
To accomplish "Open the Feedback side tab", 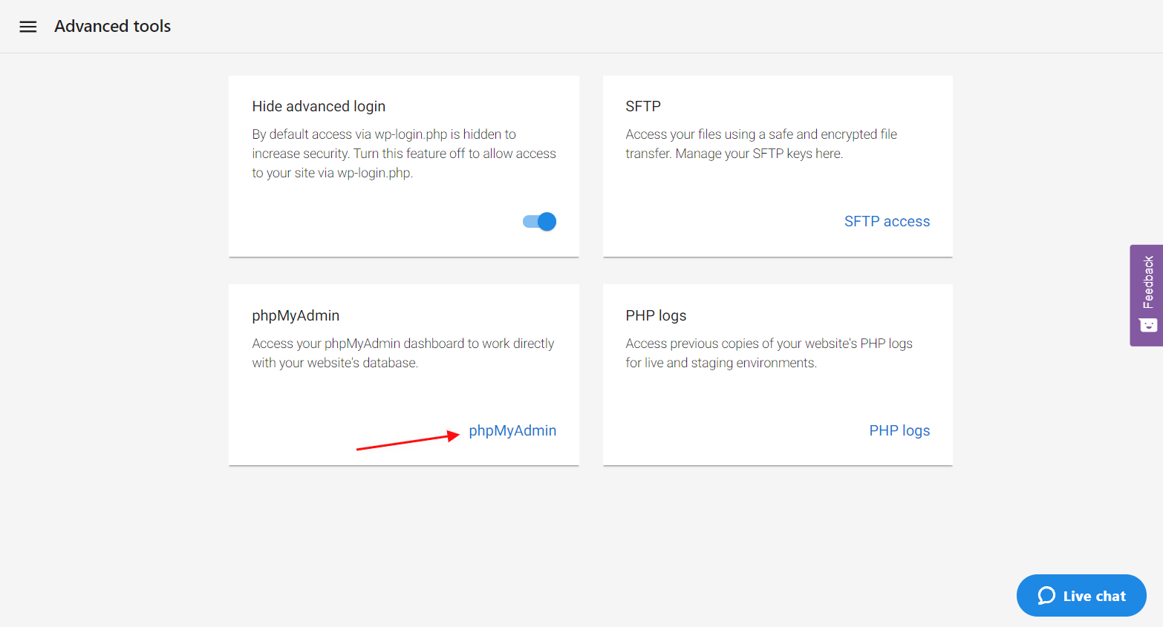I will coord(1147,295).
